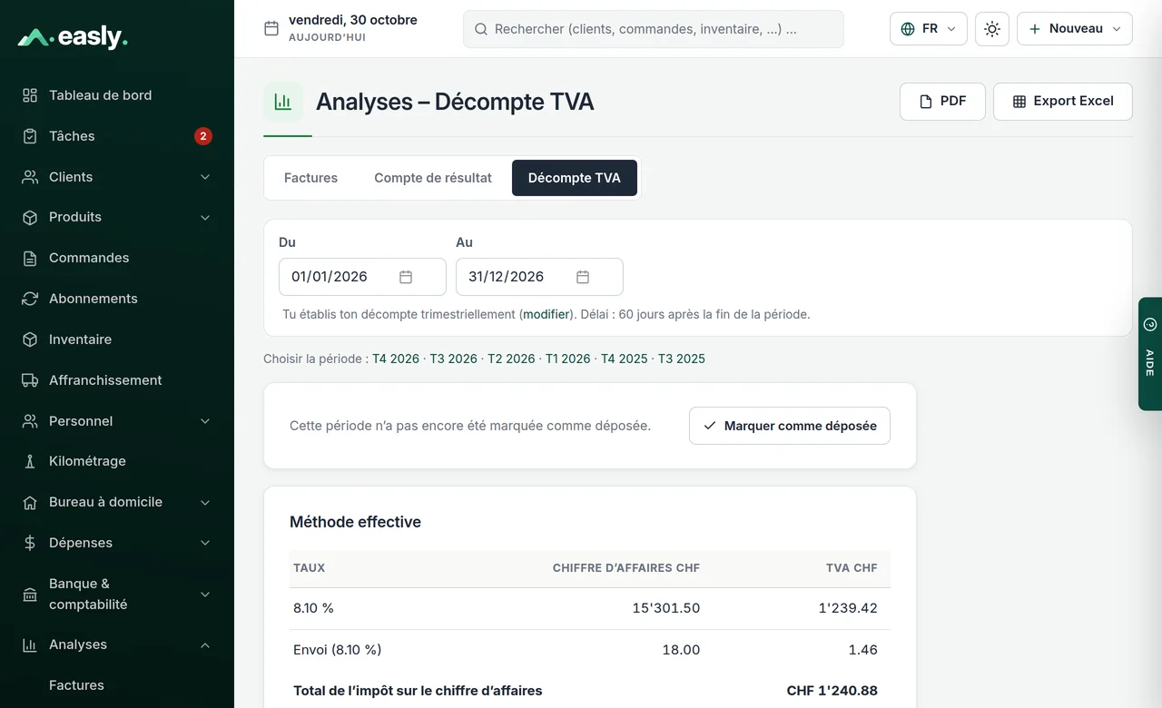1162x708 pixels.
Task: Switch to Compte de résultat tab
Action: (x=433, y=178)
